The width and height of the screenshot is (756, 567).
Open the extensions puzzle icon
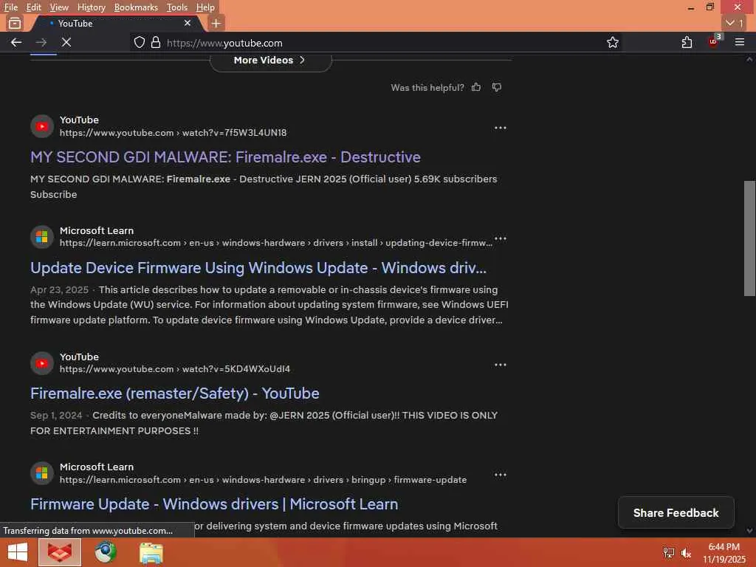click(687, 42)
